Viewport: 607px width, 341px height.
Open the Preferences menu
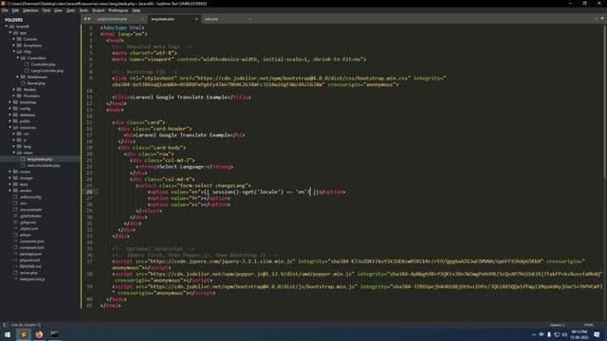[x=118, y=10]
